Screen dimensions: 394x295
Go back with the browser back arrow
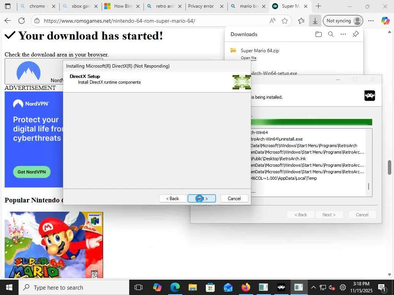[8, 21]
